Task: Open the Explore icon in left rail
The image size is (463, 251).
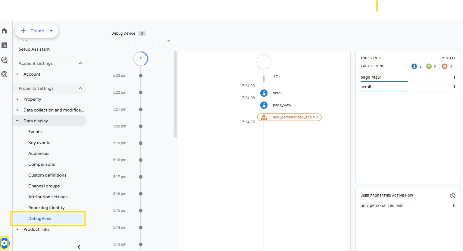Action: (x=4, y=60)
